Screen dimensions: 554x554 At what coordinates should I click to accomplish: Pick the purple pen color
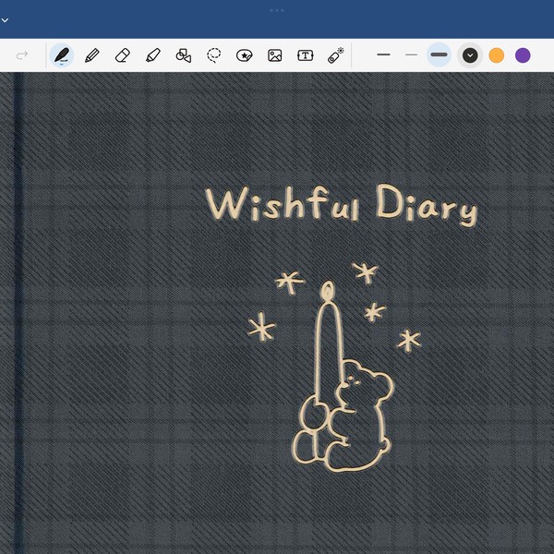pos(523,55)
